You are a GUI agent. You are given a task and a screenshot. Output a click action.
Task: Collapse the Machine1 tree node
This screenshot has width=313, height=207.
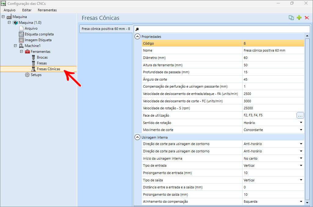tap(15, 45)
